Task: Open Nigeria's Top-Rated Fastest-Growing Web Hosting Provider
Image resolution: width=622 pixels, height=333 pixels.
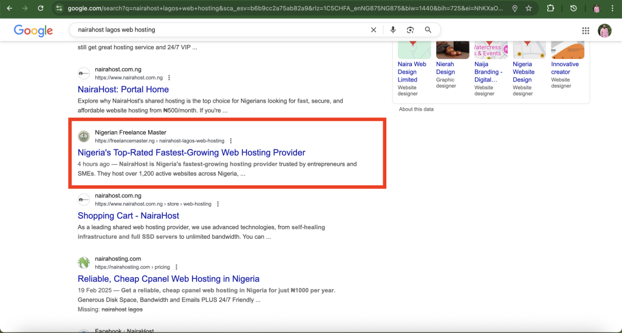Action: pos(191,153)
